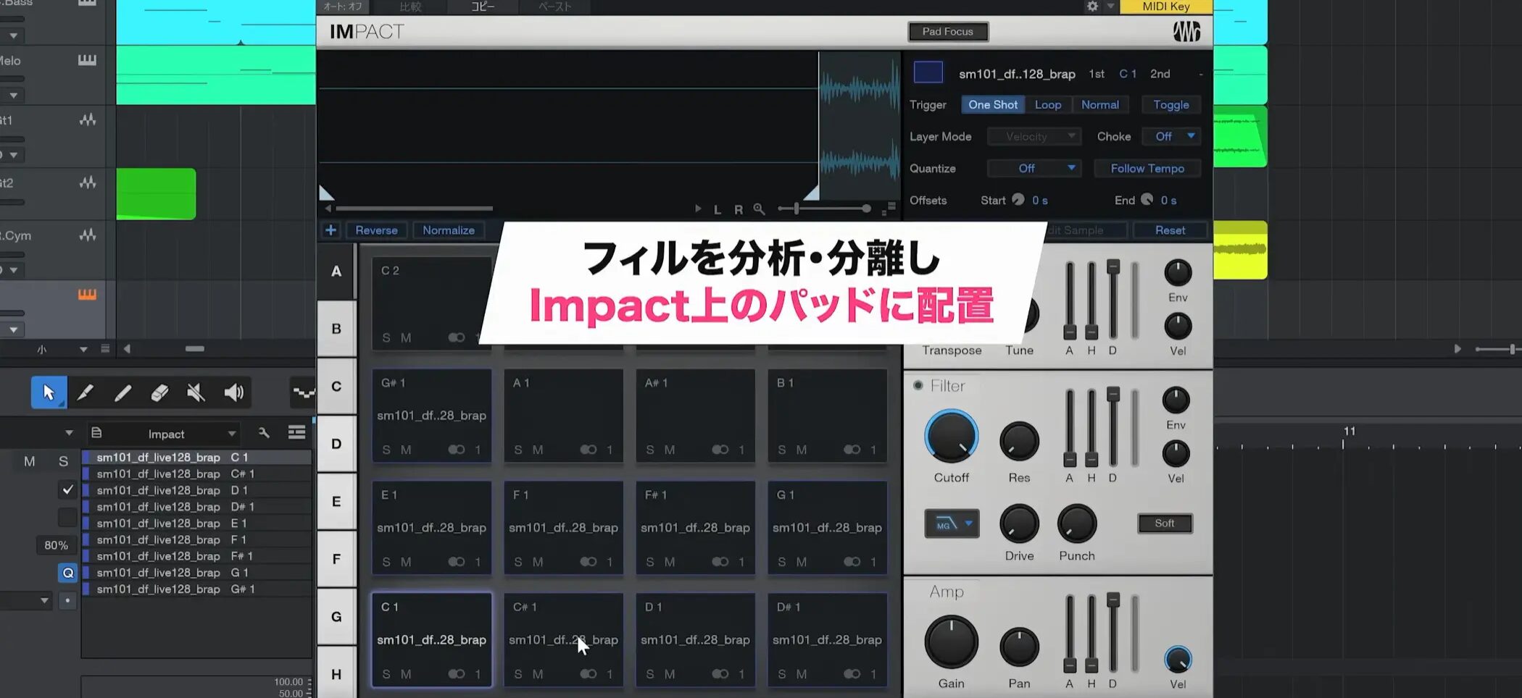Open the Choke dropdown

tap(1173, 136)
